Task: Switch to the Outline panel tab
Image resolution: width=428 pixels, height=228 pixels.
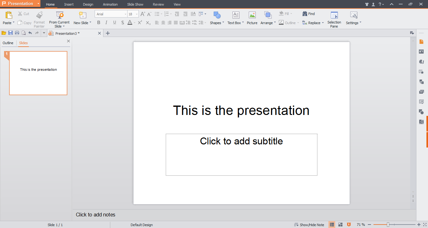Action: (8, 43)
